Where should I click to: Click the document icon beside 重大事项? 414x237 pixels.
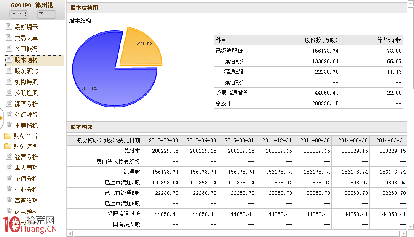[9, 167]
